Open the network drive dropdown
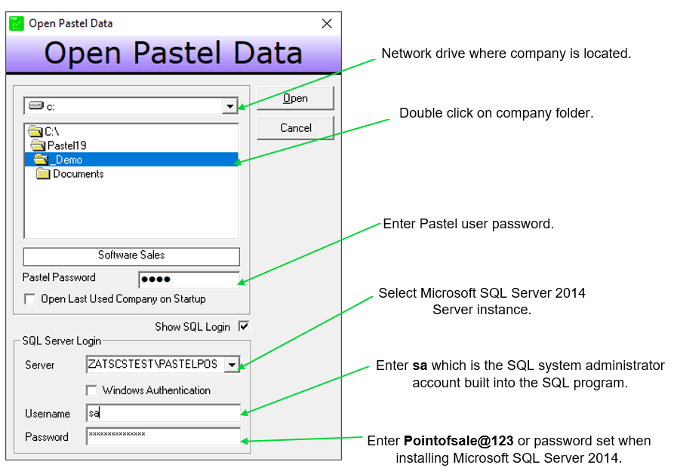This screenshot has width=674, height=474. click(x=231, y=106)
